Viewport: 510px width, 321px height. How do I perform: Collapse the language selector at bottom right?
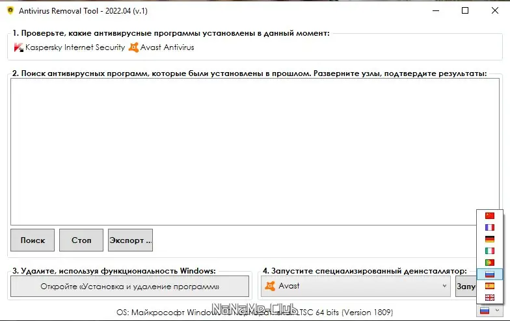[489, 311]
